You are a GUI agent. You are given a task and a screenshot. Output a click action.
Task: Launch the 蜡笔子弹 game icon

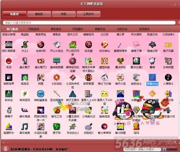click(x=136, y=44)
